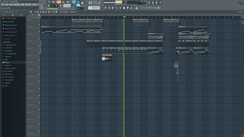Open the PATTERNS menu

pos(16,5)
